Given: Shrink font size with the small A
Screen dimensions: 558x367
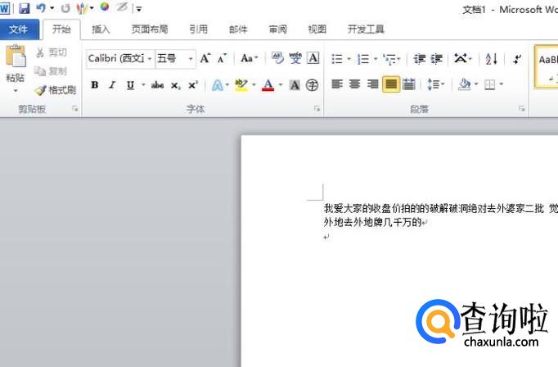Looking at the screenshot, I should pyautogui.click(x=222, y=58).
